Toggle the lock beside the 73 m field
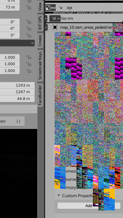123x218 pixels. pyautogui.click(x=29, y=7)
